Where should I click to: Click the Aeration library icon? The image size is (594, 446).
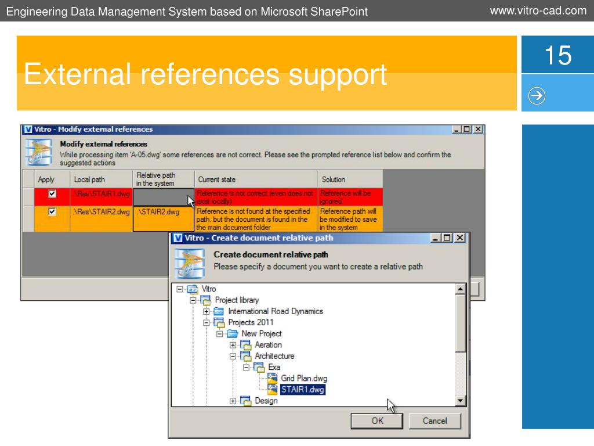point(246,345)
